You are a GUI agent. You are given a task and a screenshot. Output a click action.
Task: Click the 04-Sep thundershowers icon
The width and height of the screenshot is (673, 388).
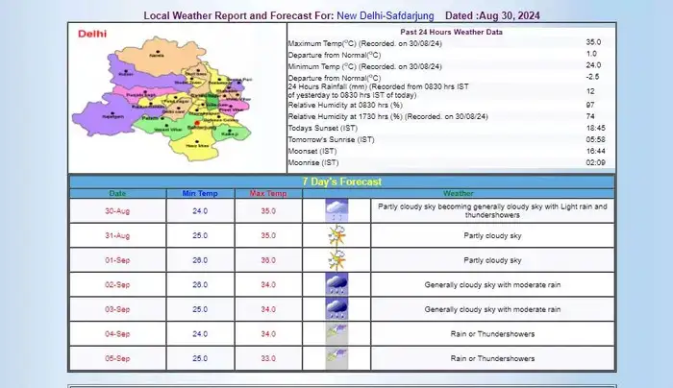point(336,333)
